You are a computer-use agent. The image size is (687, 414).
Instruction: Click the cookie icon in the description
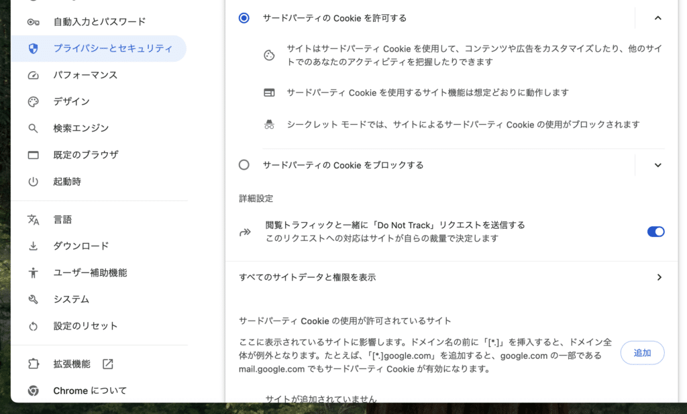269,55
